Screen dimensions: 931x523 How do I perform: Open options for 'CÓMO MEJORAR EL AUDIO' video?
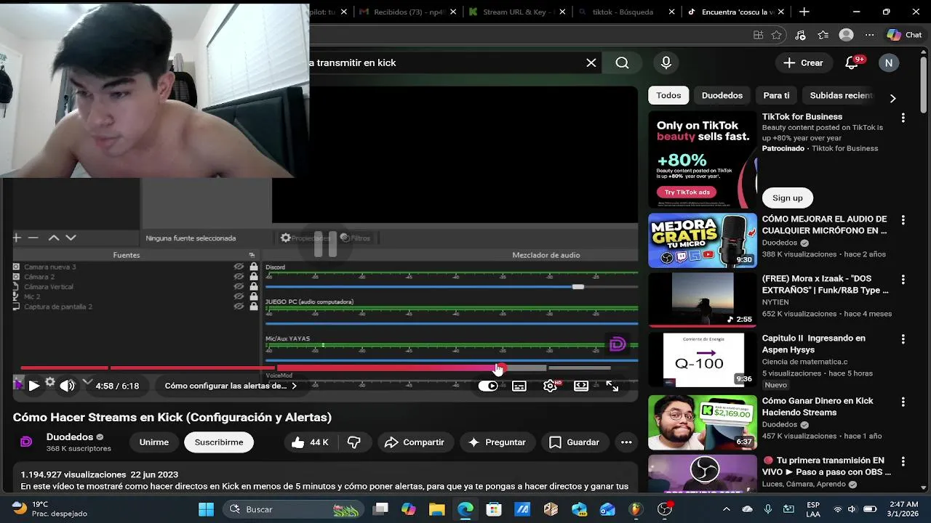(903, 220)
